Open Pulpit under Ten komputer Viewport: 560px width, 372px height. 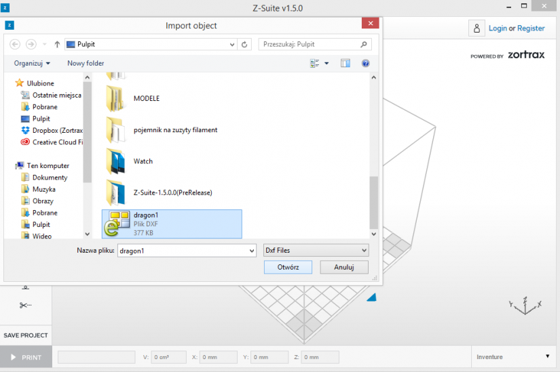(36, 225)
